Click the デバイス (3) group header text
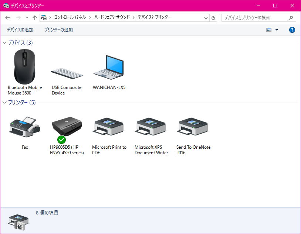Viewport: 301px width, 234px height. [x=20, y=42]
